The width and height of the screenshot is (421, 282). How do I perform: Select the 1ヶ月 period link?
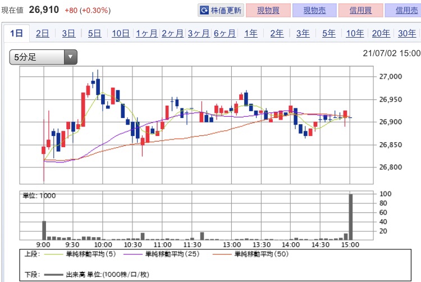click(x=147, y=33)
